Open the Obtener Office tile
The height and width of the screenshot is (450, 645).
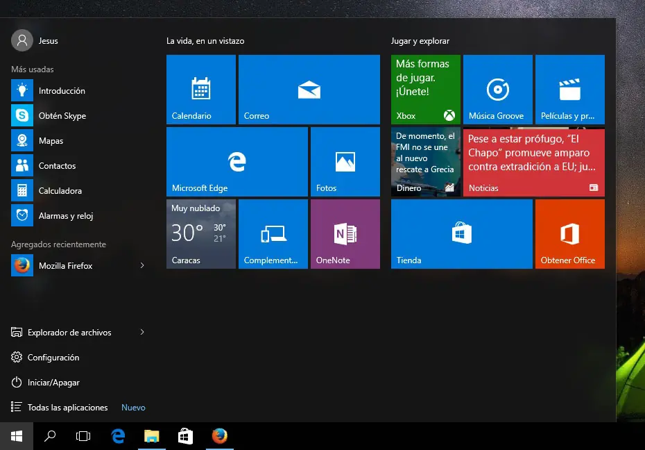[x=569, y=234]
